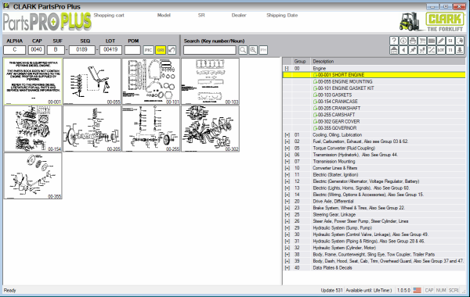Expand group 29 Hydraulic System (Sump, Pump)

(x=287, y=228)
